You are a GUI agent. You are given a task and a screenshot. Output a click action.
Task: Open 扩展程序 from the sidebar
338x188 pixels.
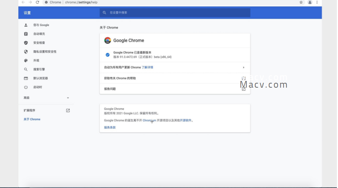[x=29, y=110]
